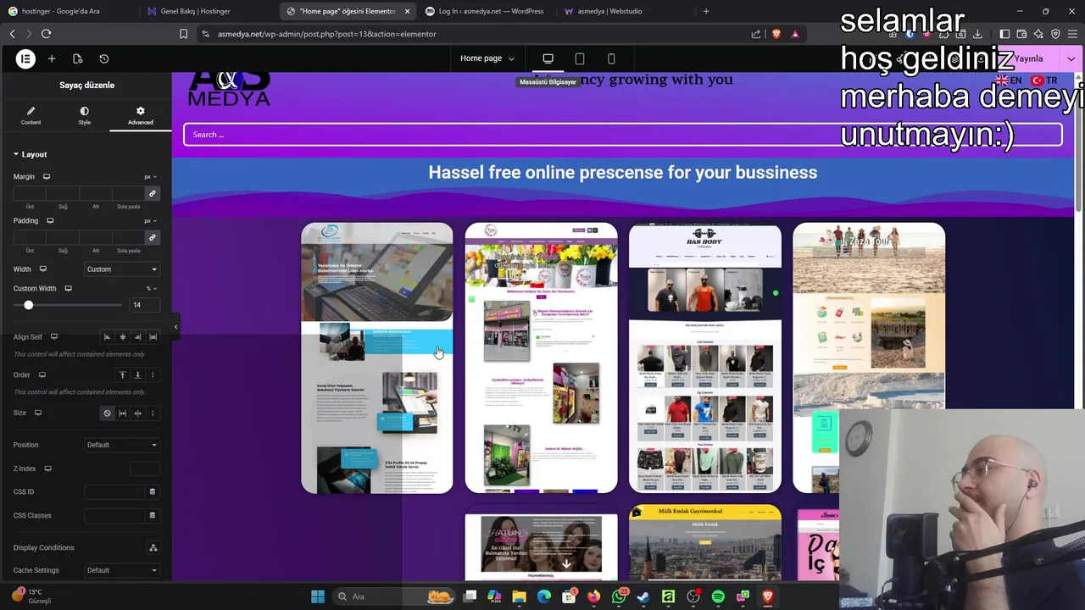The width and height of the screenshot is (1085, 610).
Task: Open responsive device icon beside Padding
Action: click(50, 220)
